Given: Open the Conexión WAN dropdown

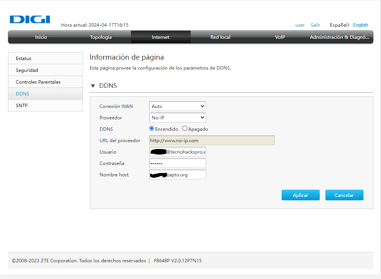Looking at the screenshot, I should click(177, 106).
